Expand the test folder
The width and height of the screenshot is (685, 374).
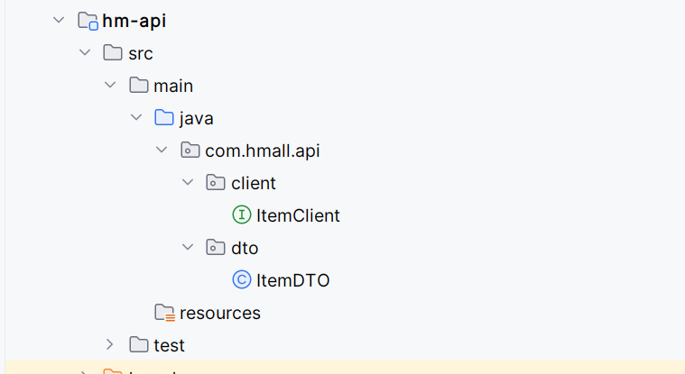[110, 344]
